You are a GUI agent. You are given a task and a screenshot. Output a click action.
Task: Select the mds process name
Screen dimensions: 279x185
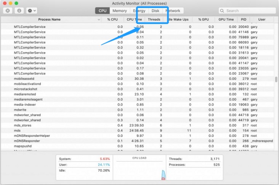point(17,131)
